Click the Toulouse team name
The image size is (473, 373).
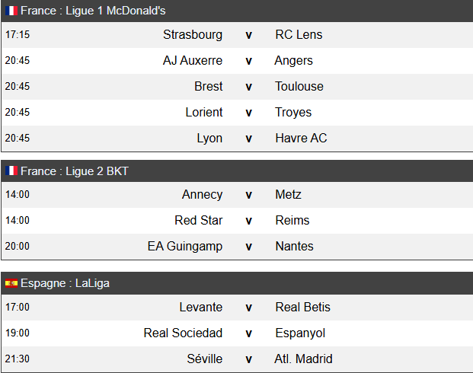coord(299,87)
